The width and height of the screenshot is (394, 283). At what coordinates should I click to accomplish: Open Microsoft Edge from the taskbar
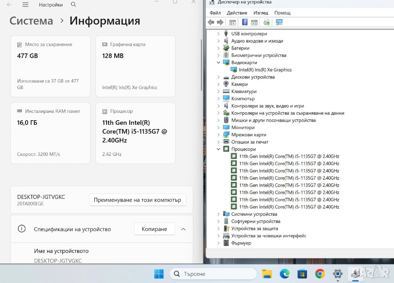284,274
